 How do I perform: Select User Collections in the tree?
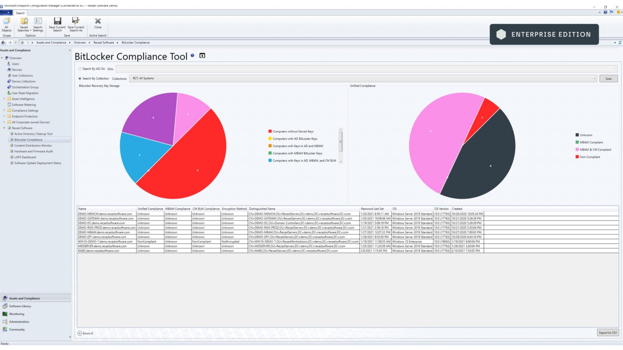tap(22, 75)
